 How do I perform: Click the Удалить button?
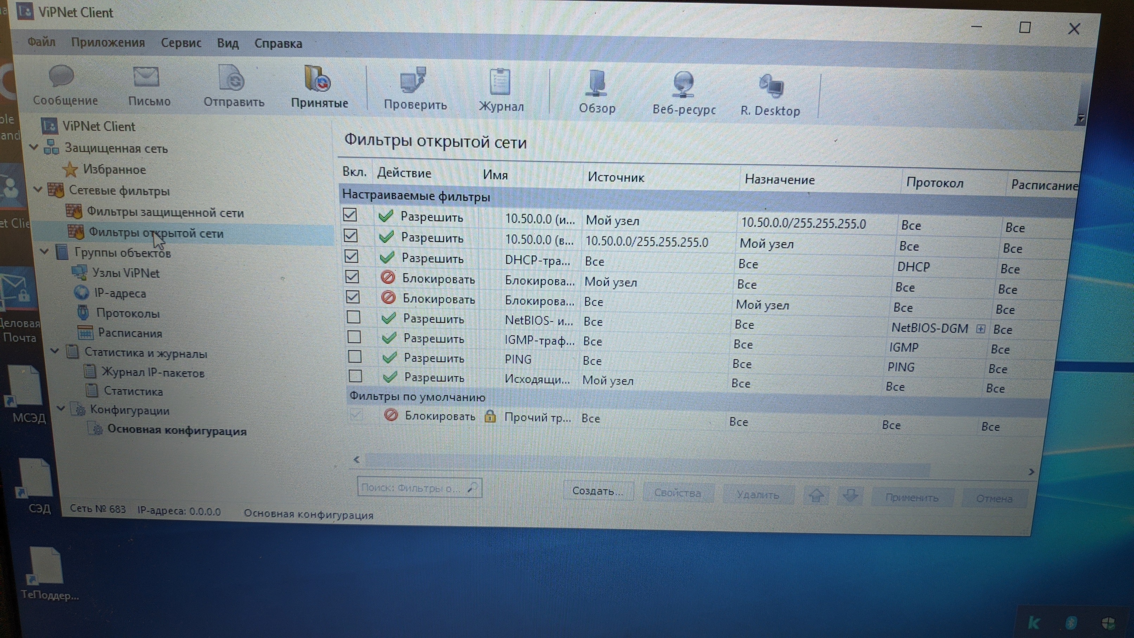click(758, 495)
